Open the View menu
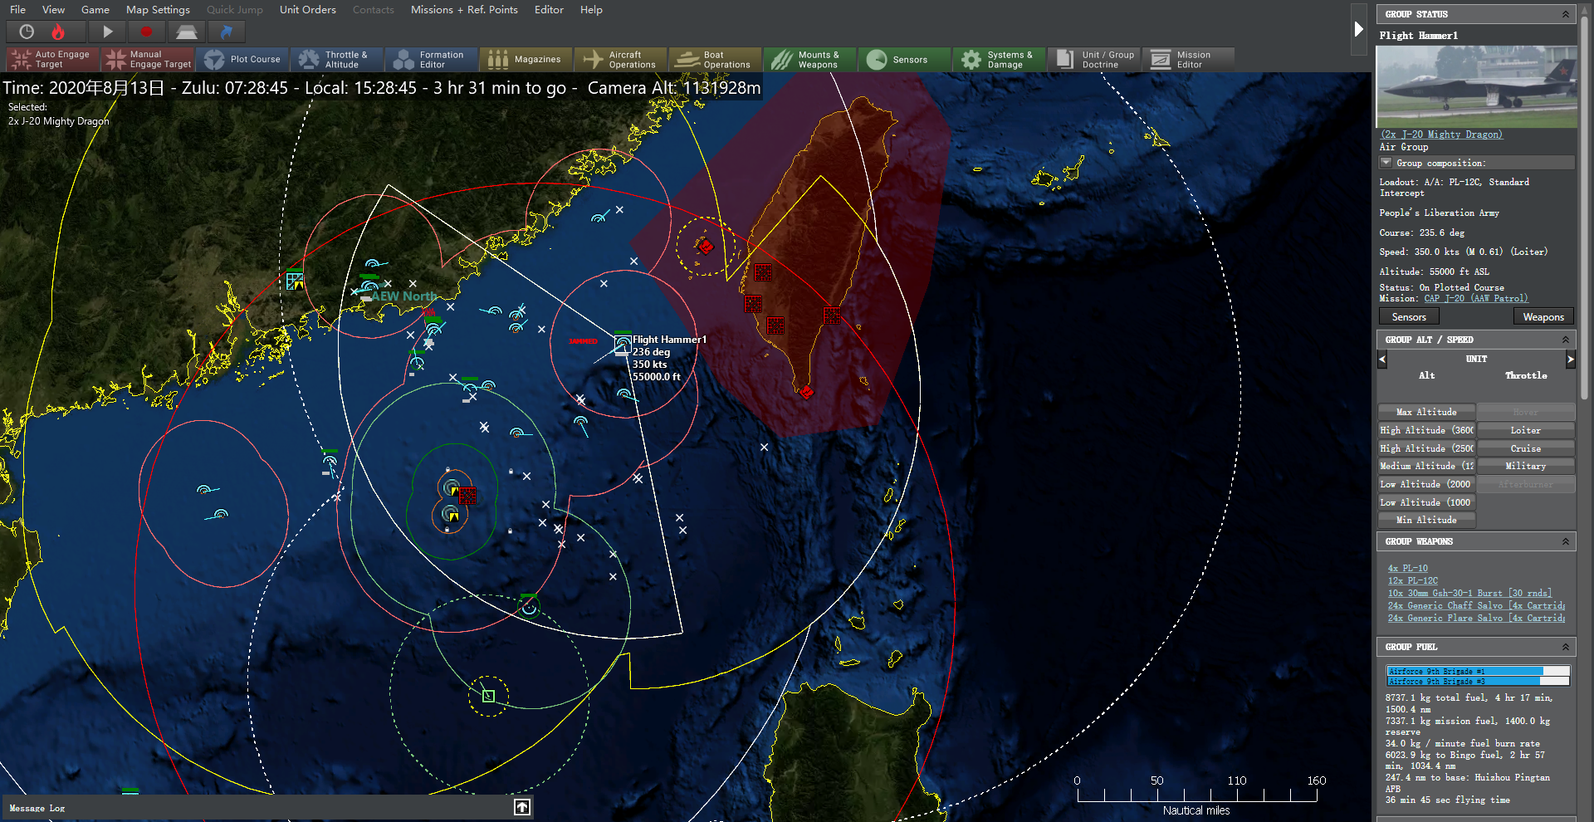The image size is (1594, 822). click(x=53, y=10)
